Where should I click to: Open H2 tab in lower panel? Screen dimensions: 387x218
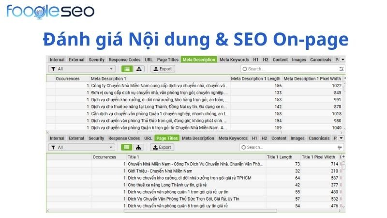tap(264, 138)
